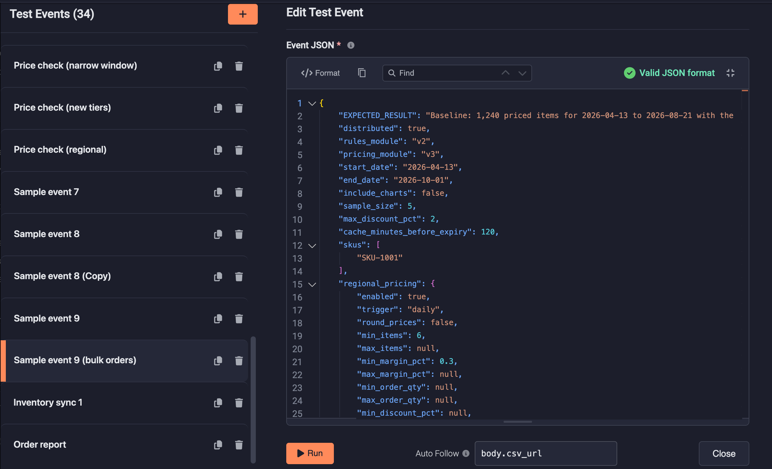Delete Sample event 9

click(x=239, y=319)
